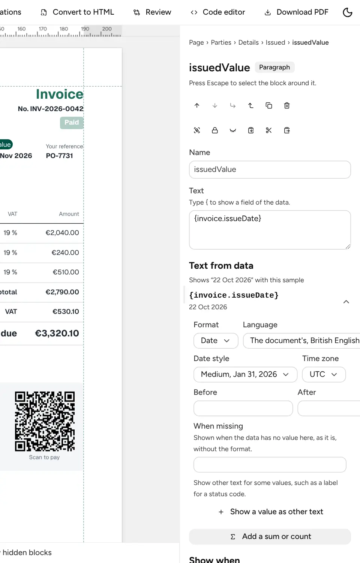Change the Date style dropdown
Screen dimensions: 360x563
coord(245,375)
